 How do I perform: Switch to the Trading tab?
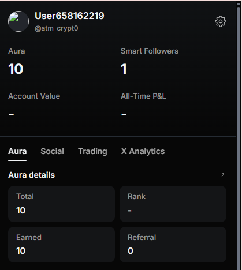pyautogui.click(x=92, y=151)
